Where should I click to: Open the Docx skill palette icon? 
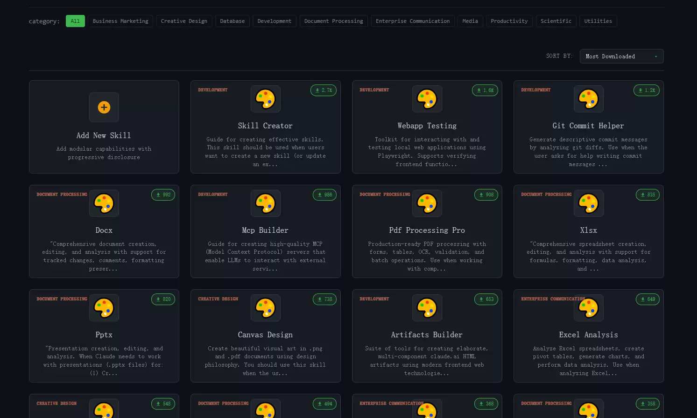point(104,203)
